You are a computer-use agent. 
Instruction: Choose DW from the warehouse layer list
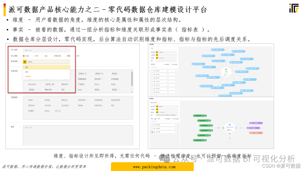46,72
